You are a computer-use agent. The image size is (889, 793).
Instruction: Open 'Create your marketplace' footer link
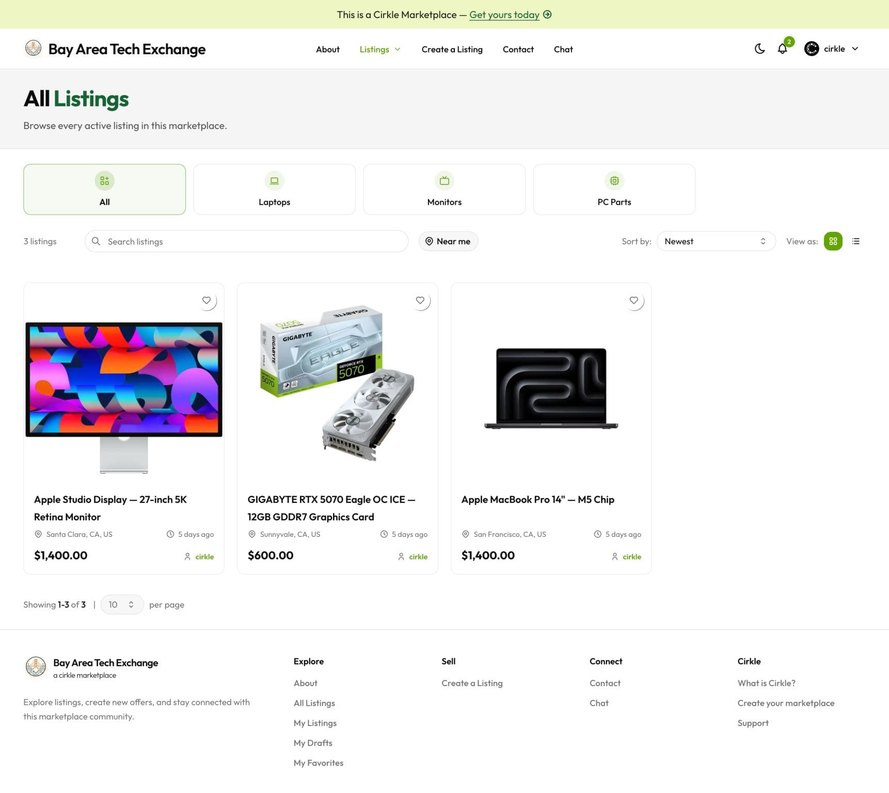[786, 703]
